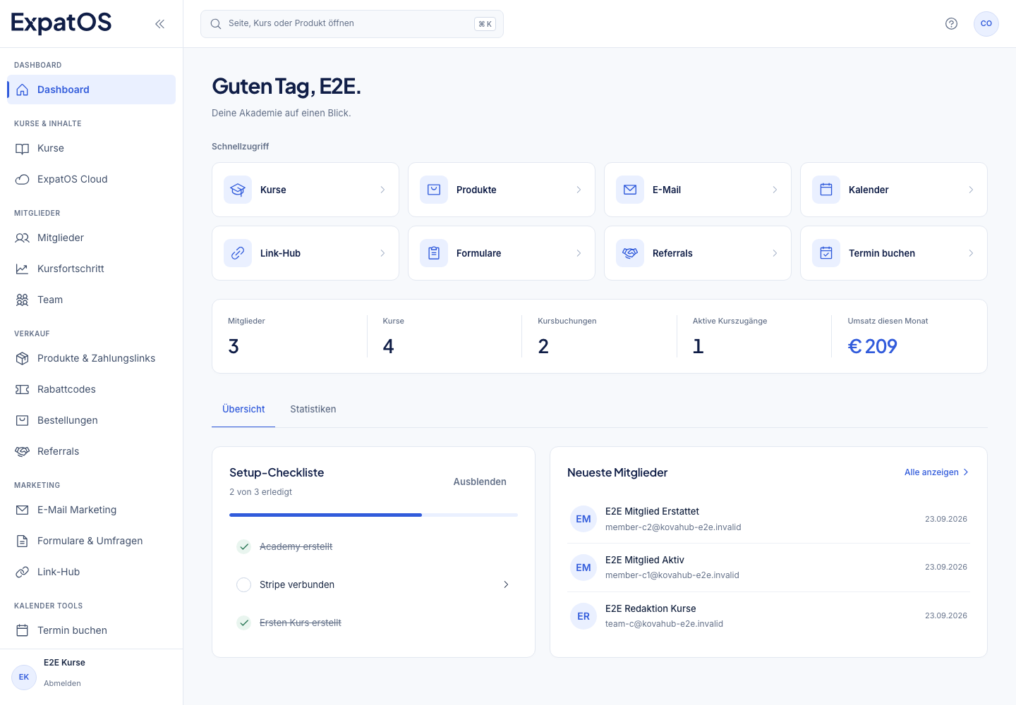The width and height of the screenshot is (1016, 705).
Task: Click the Link-Hub chain quick access icon
Action: (238, 253)
